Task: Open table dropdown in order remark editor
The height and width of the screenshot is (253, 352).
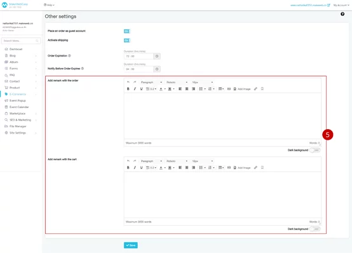Action: [221, 89]
